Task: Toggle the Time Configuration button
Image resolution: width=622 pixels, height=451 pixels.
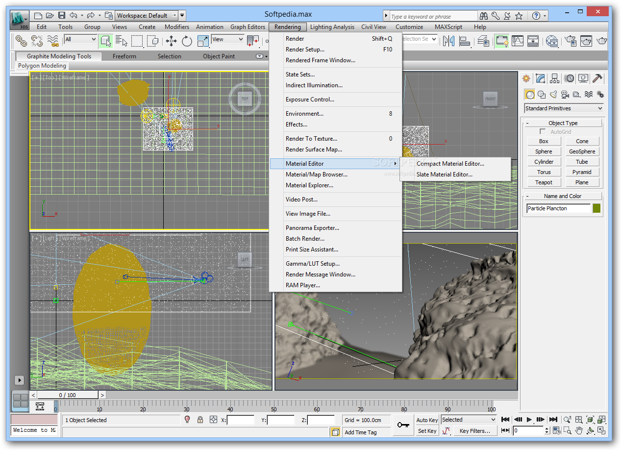Action: tap(557, 431)
